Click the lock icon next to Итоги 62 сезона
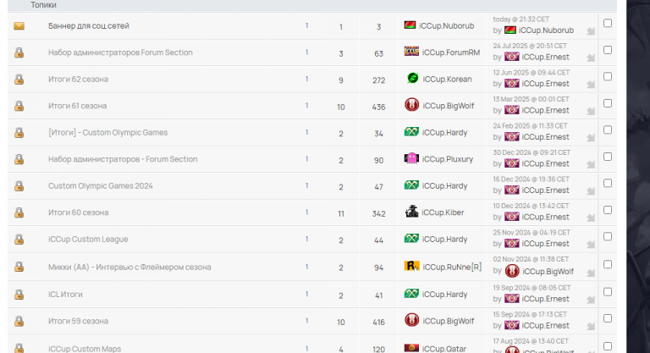This screenshot has height=353, width=650. [x=19, y=80]
